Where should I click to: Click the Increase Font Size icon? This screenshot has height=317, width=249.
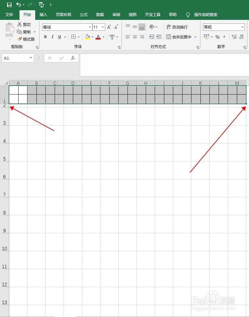coord(109,27)
